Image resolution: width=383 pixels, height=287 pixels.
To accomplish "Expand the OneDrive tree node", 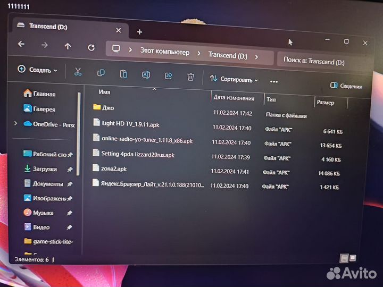I will pyautogui.click(x=15, y=123).
